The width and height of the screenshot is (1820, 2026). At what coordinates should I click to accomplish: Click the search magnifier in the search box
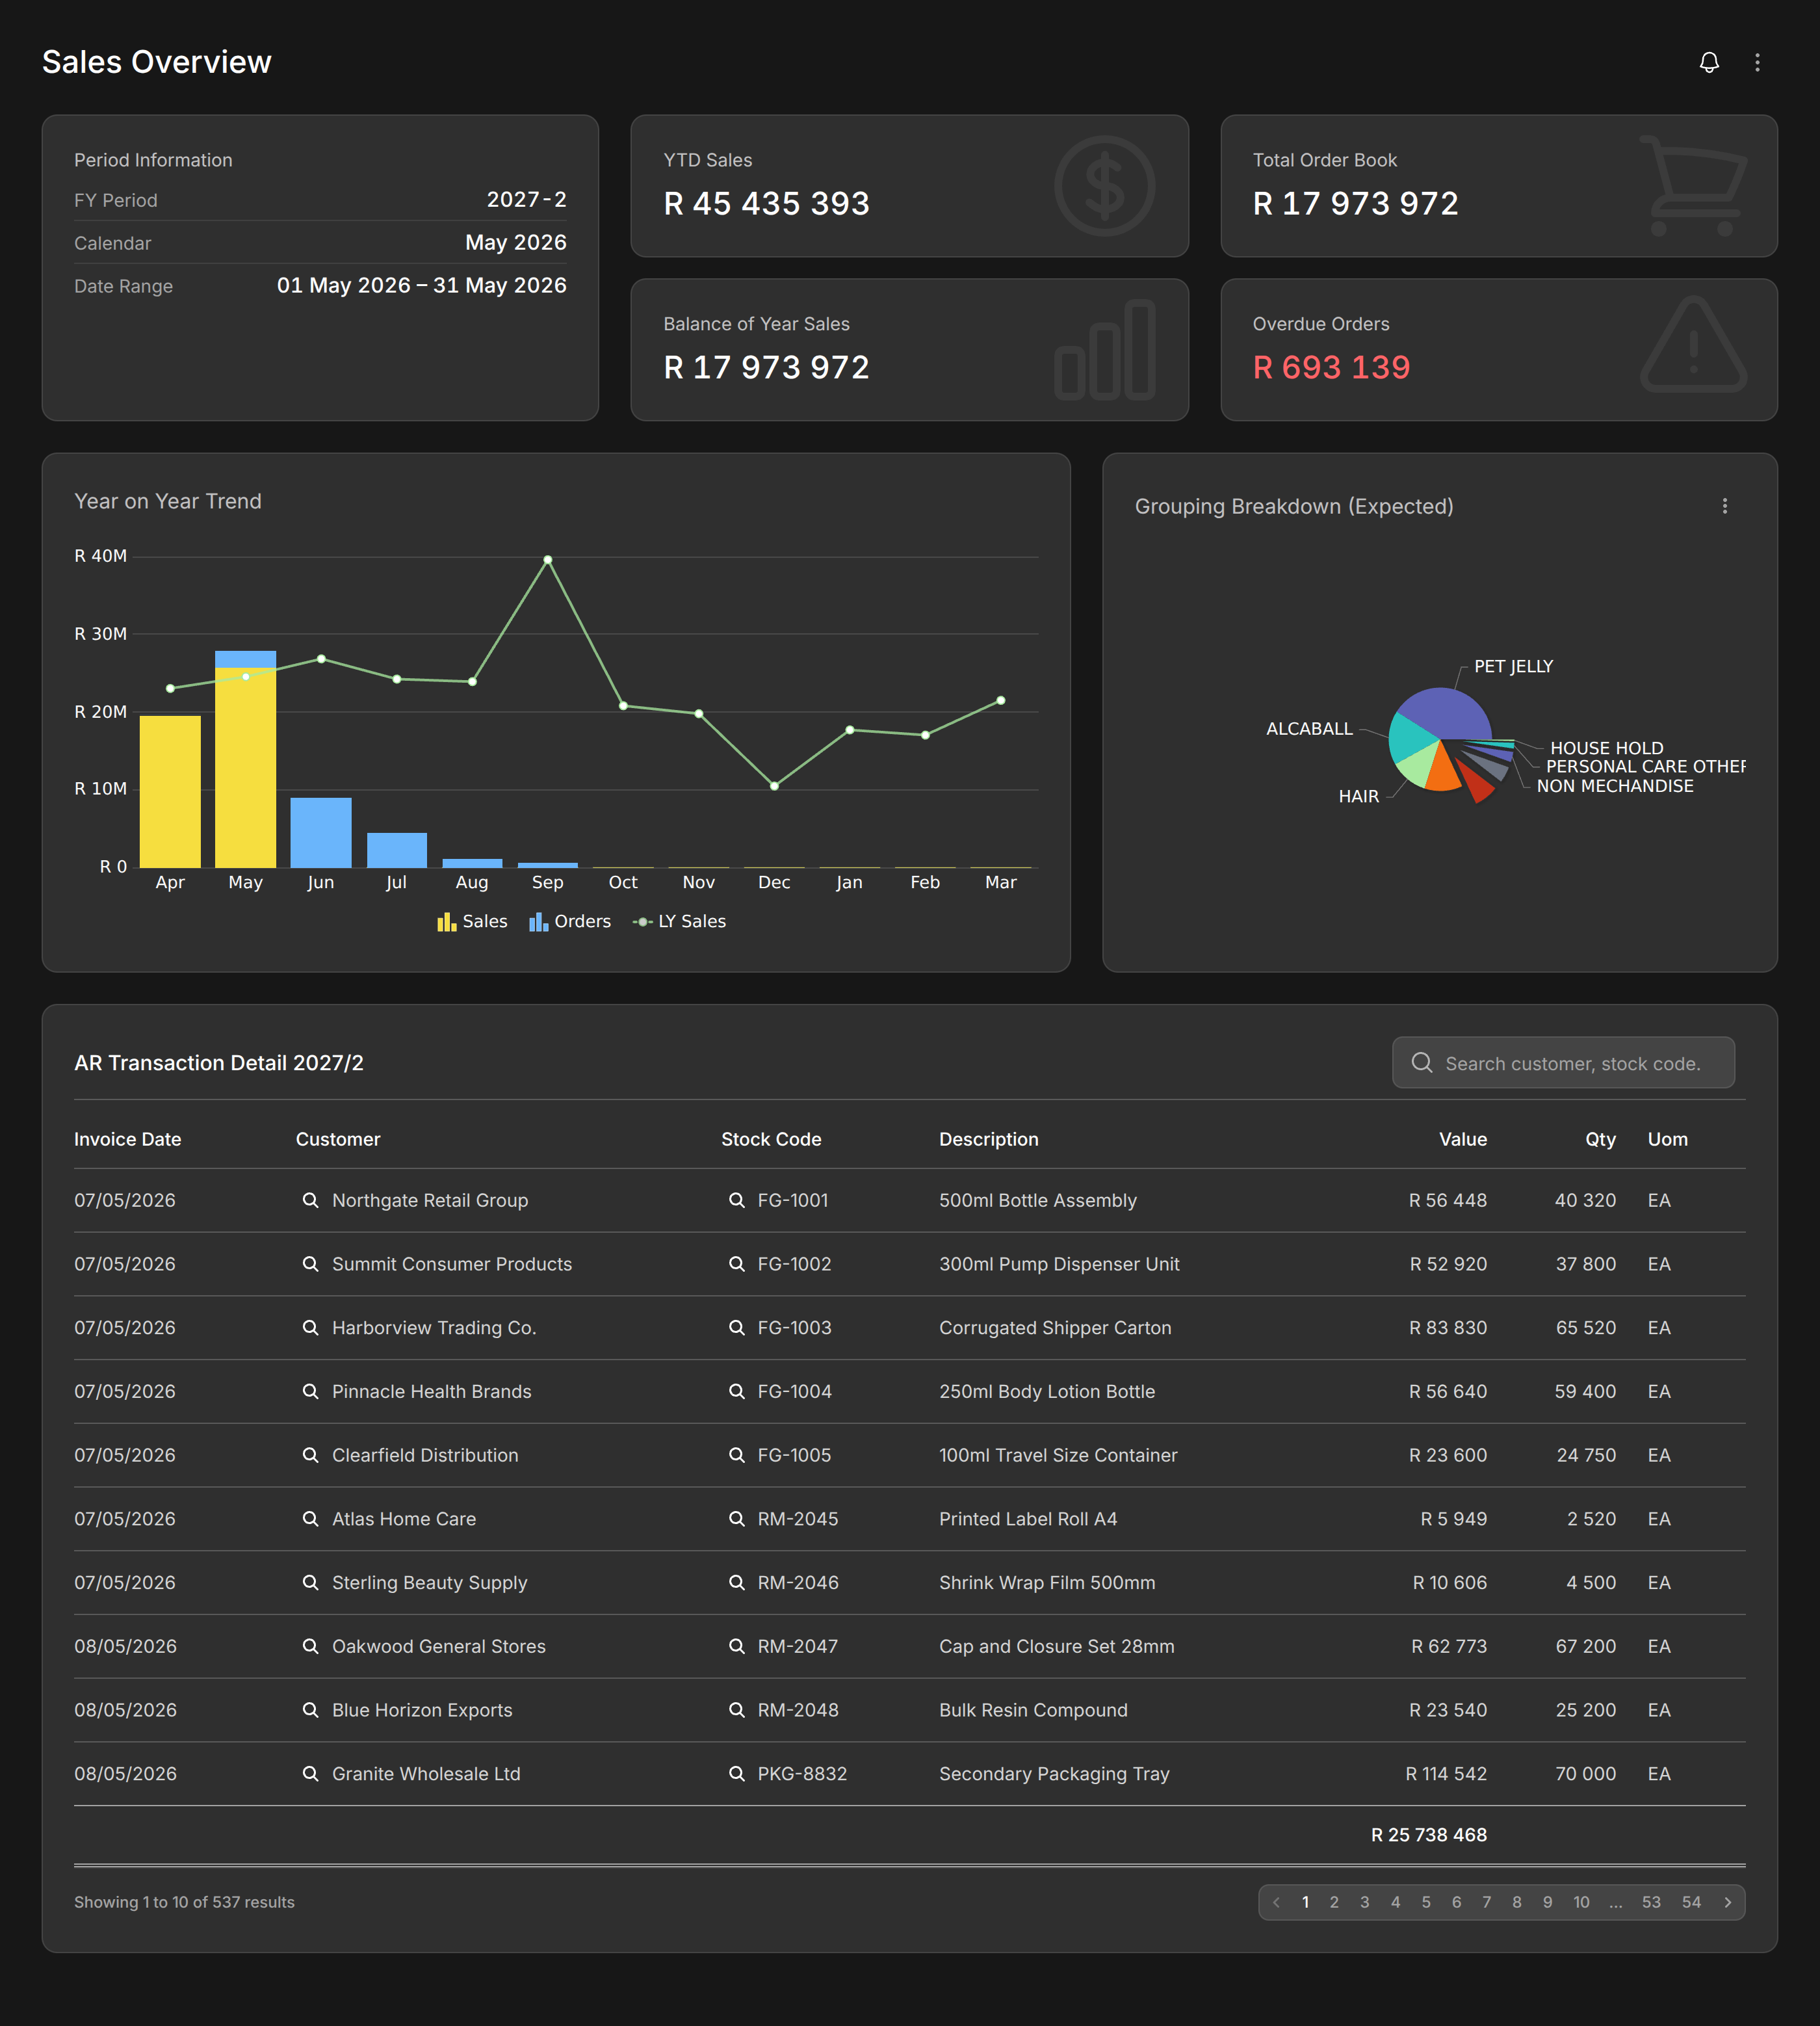pyautogui.click(x=1421, y=1062)
